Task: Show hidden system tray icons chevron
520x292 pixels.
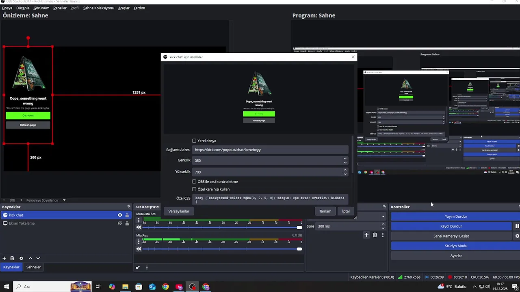Action: pyautogui.click(x=474, y=287)
